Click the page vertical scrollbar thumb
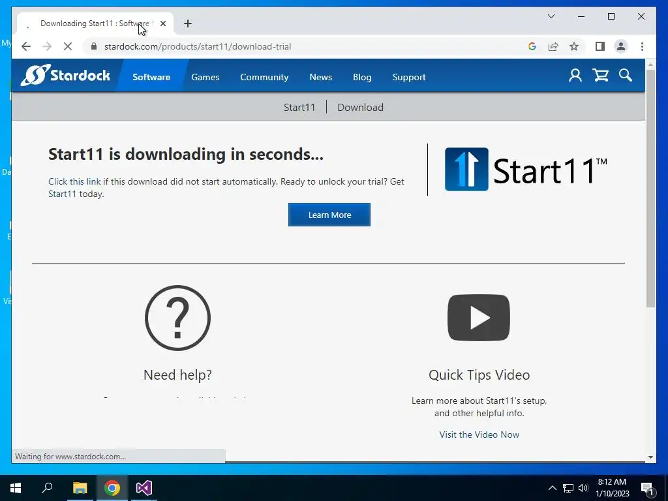 coord(650,189)
